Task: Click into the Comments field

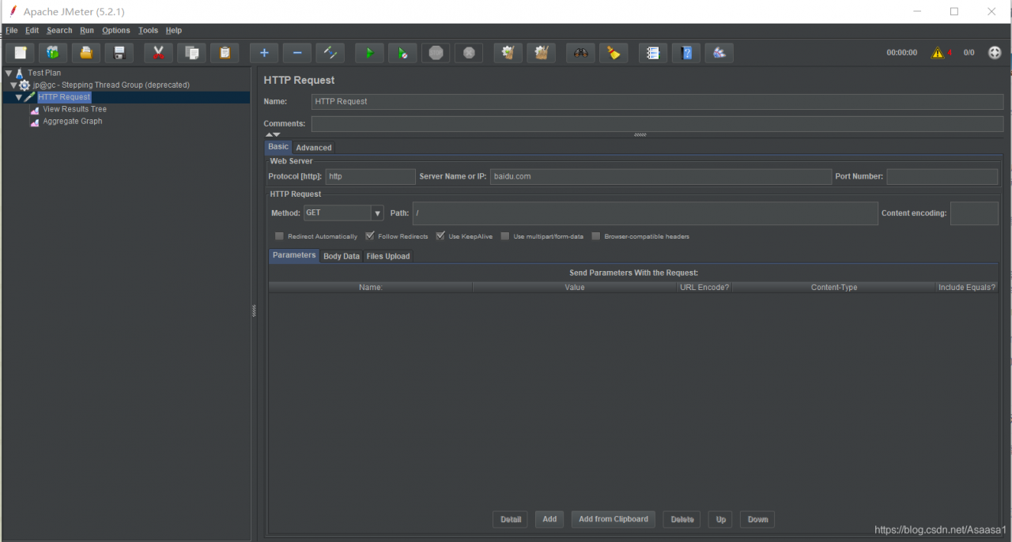Action: pyautogui.click(x=657, y=123)
